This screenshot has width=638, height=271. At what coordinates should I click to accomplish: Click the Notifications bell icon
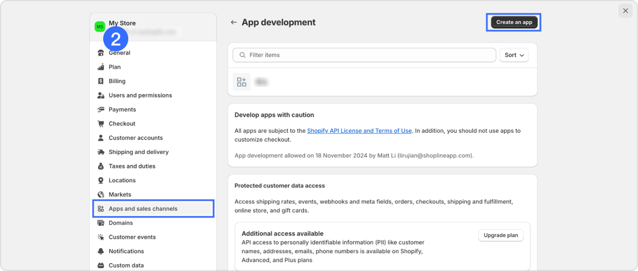click(101, 251)
